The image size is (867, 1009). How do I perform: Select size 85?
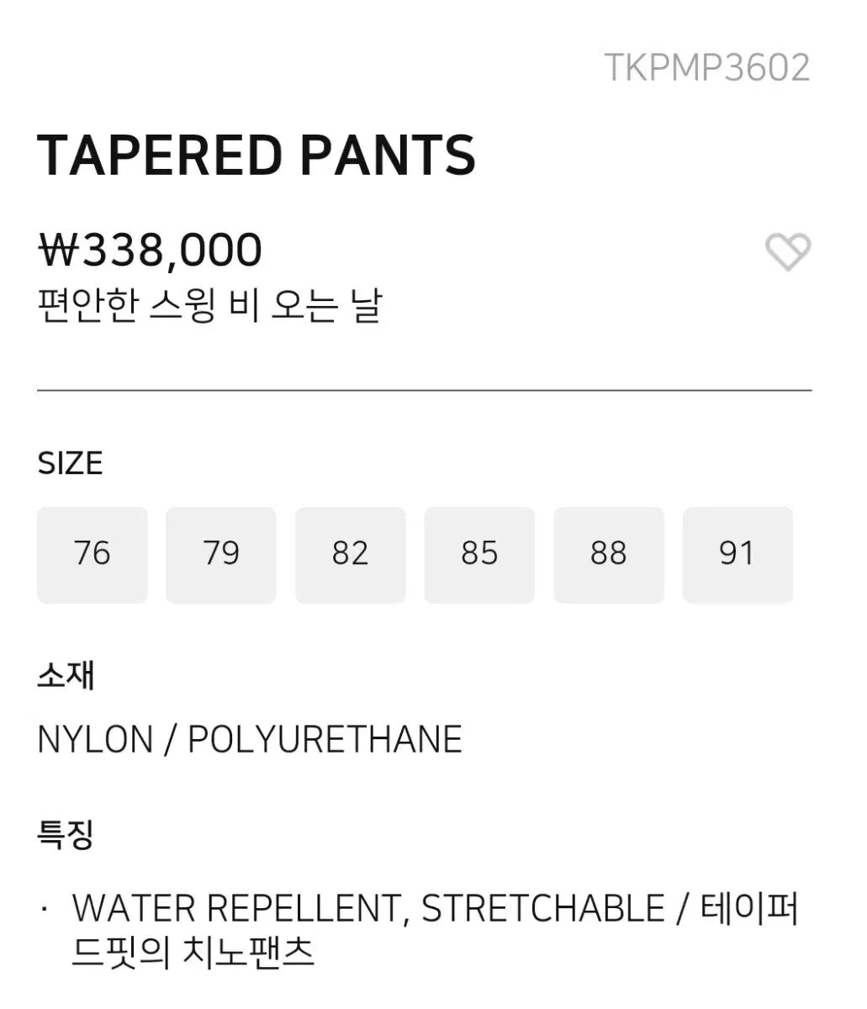tap(479, 554)
